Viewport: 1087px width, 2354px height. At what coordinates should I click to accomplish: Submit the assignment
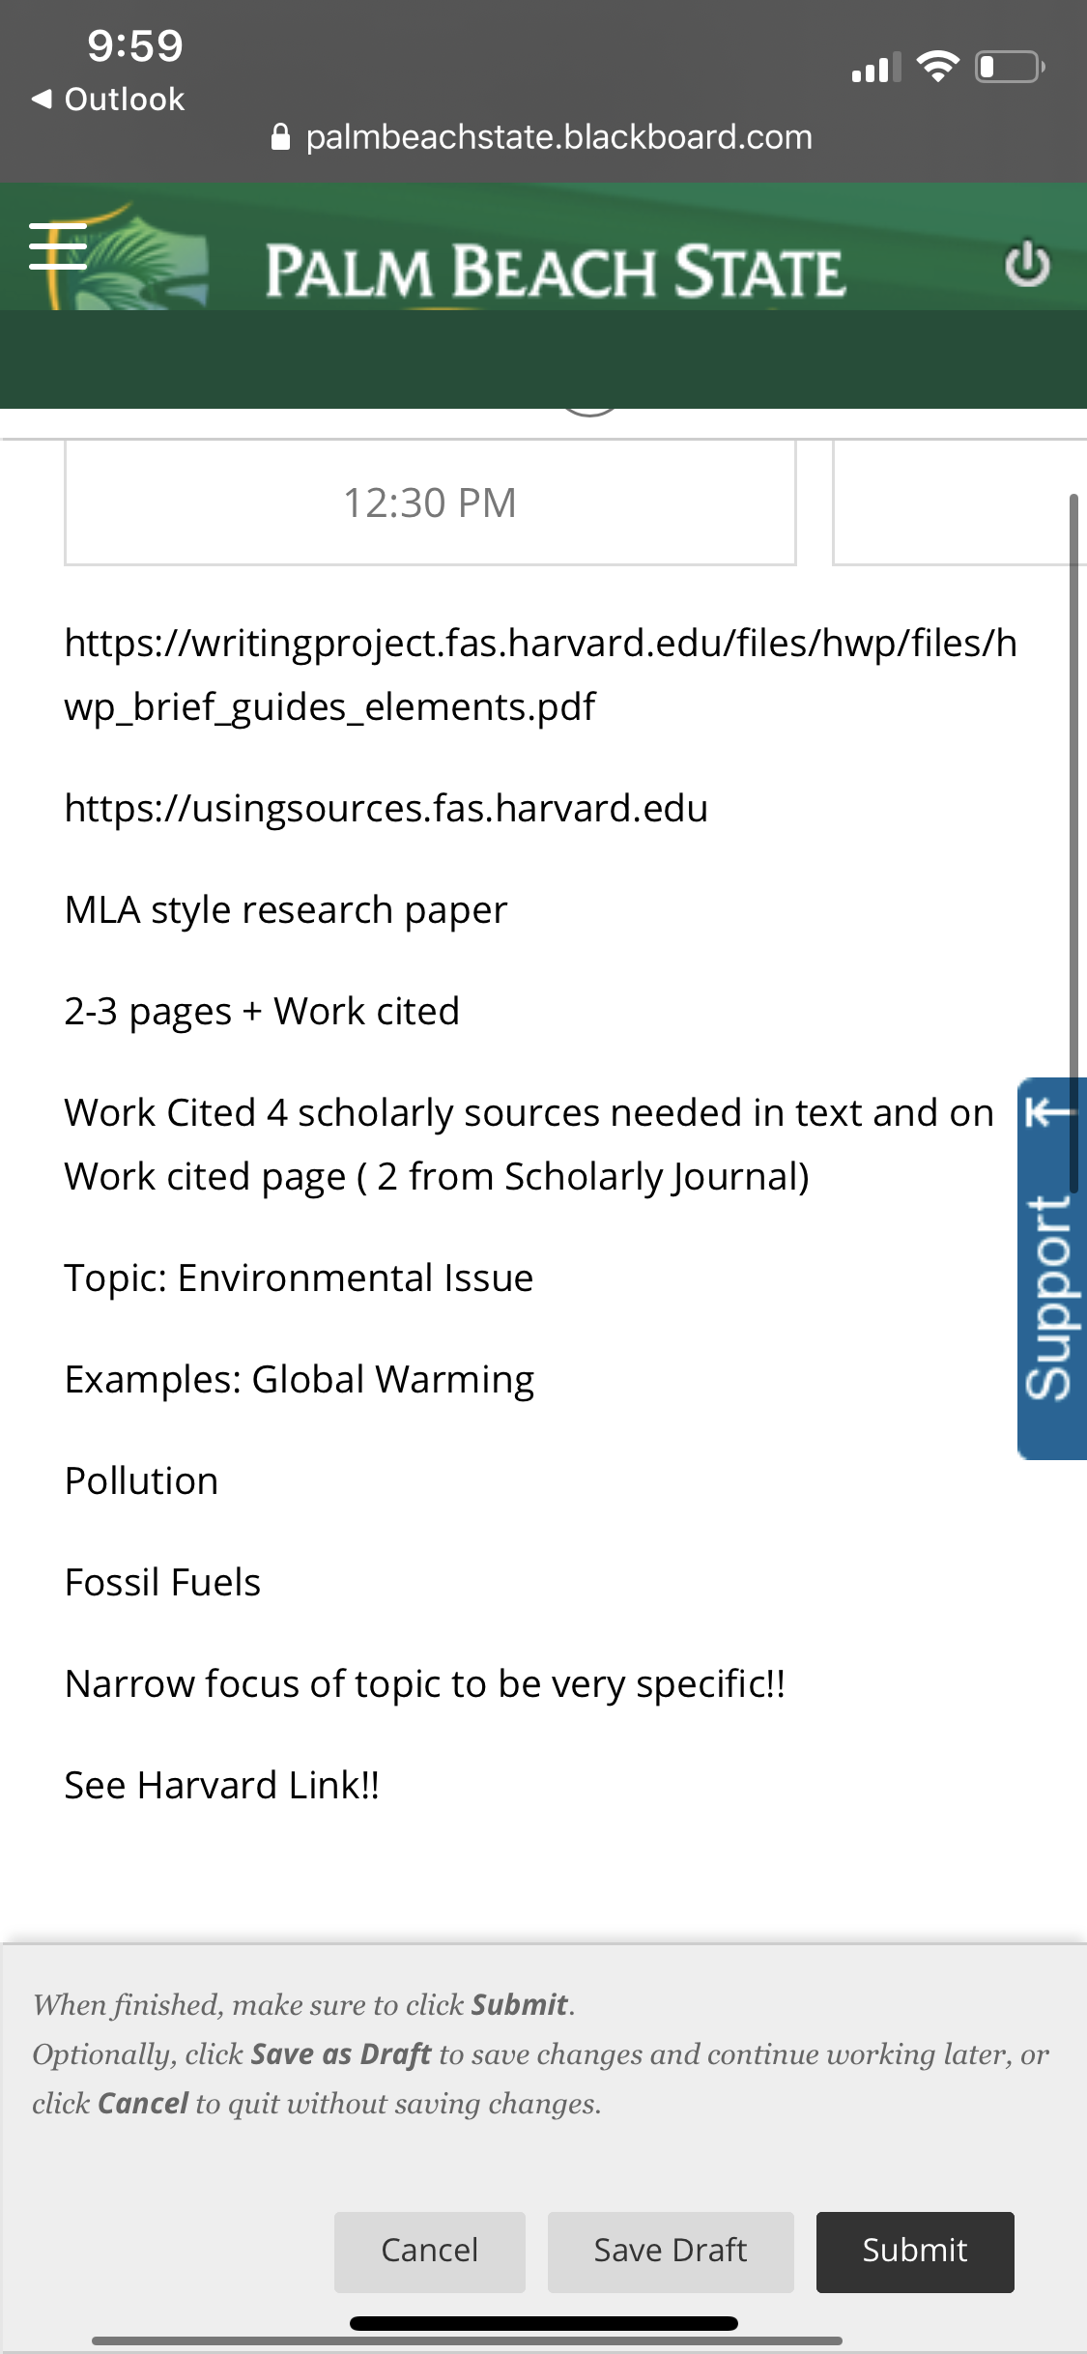915,2252
